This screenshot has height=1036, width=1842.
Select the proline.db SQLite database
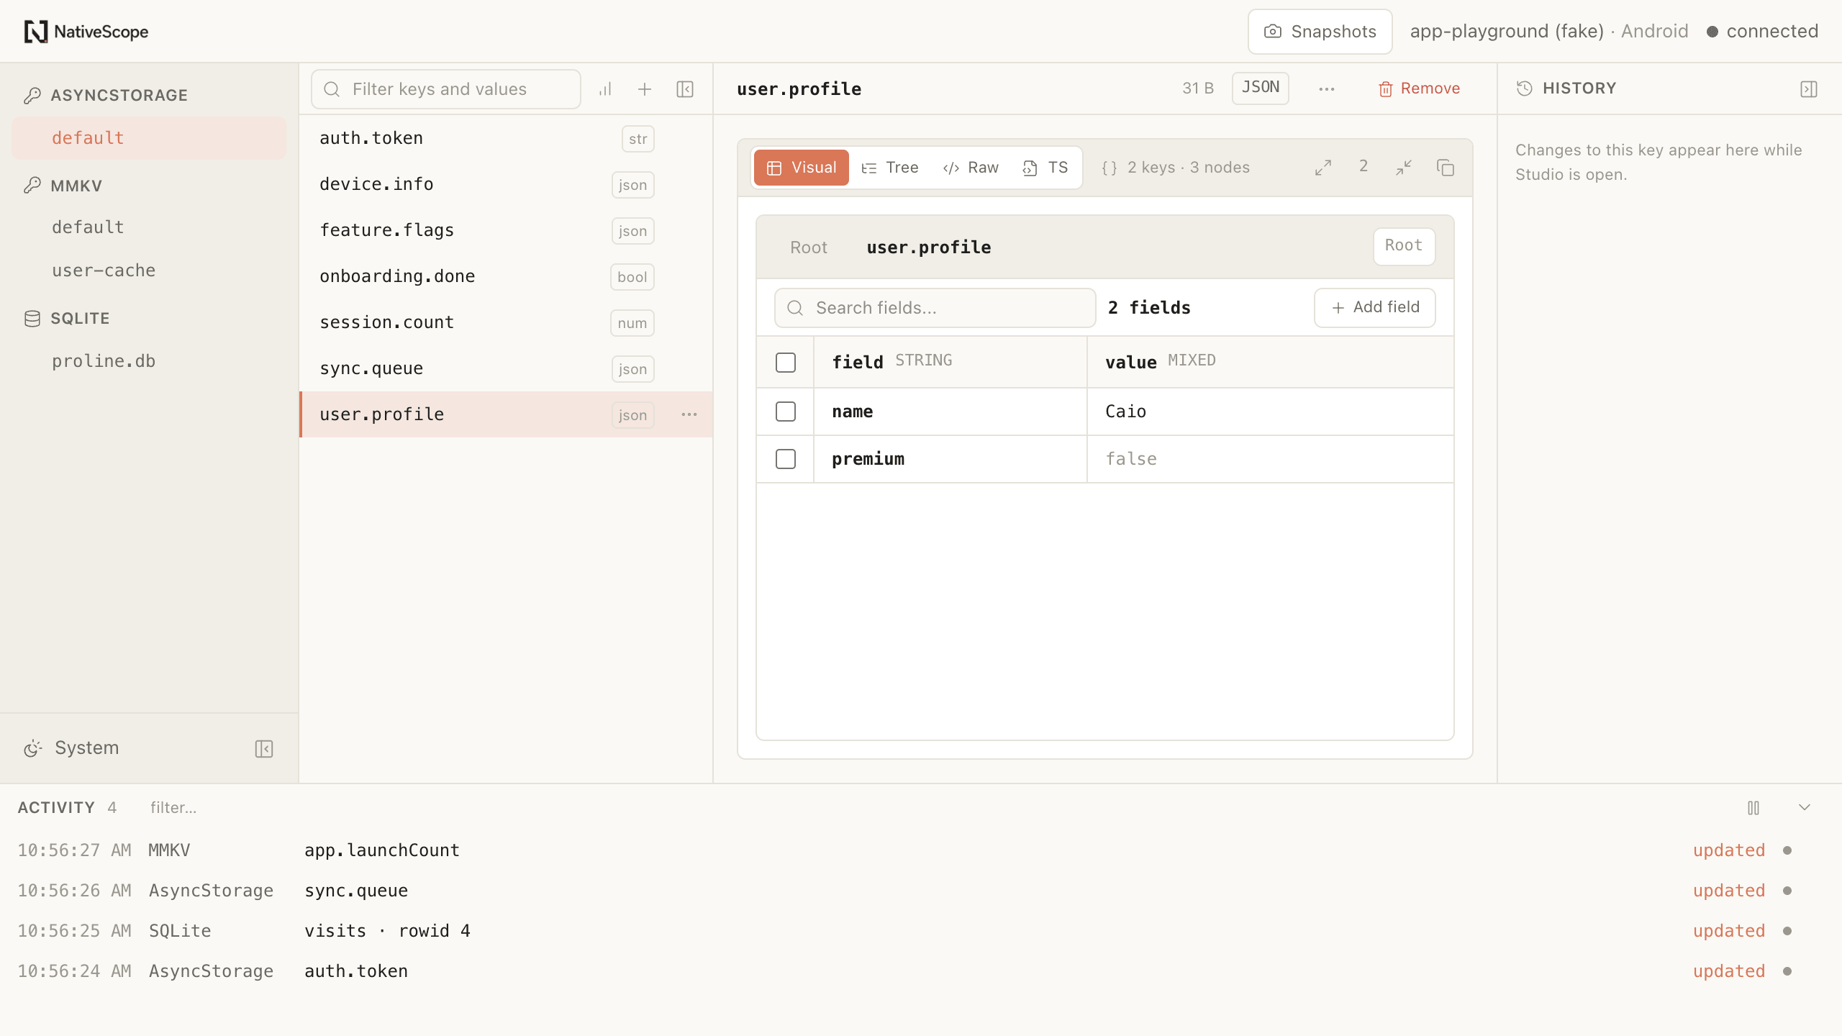click(149, 361)
